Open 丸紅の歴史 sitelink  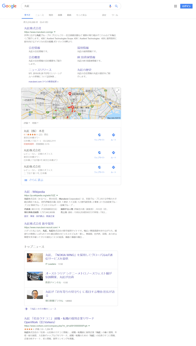tap(84, 70)
